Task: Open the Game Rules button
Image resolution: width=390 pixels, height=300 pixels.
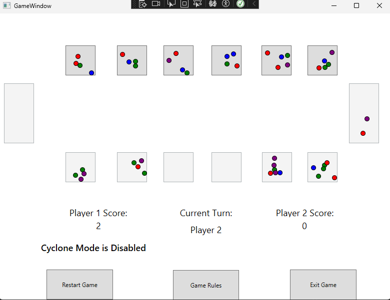Action: pos(206,285)
